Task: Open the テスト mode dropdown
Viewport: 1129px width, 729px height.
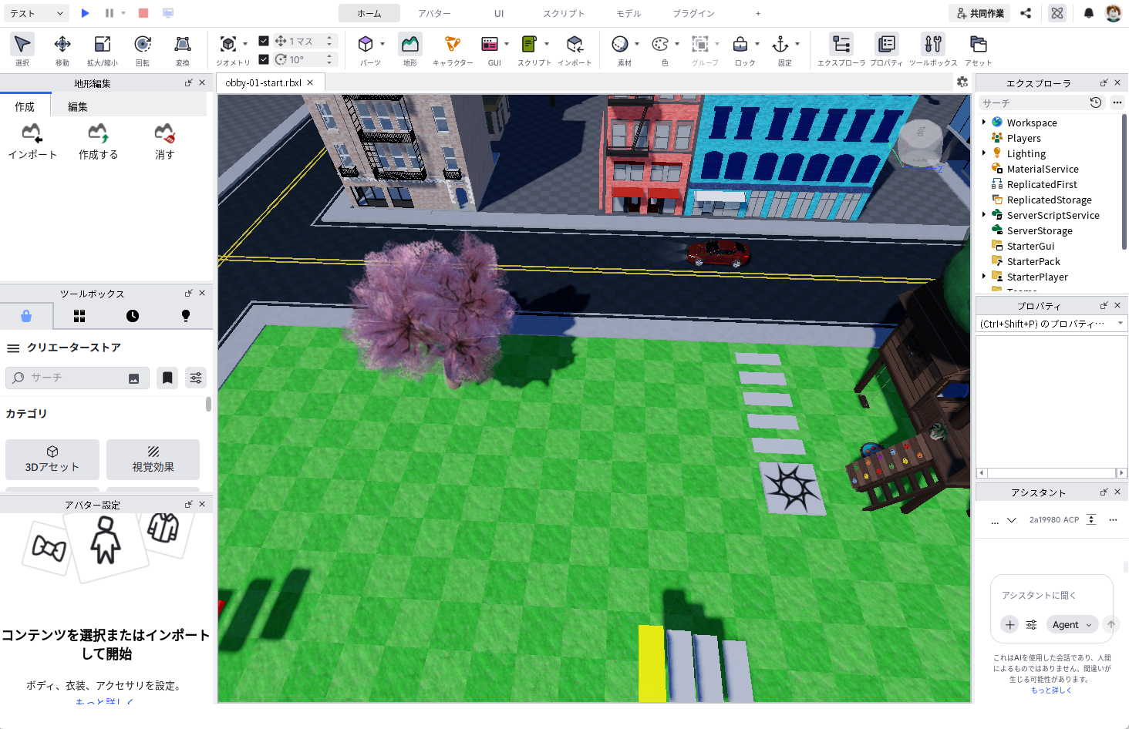Action: pyautogui.click(x=36, y=13)
